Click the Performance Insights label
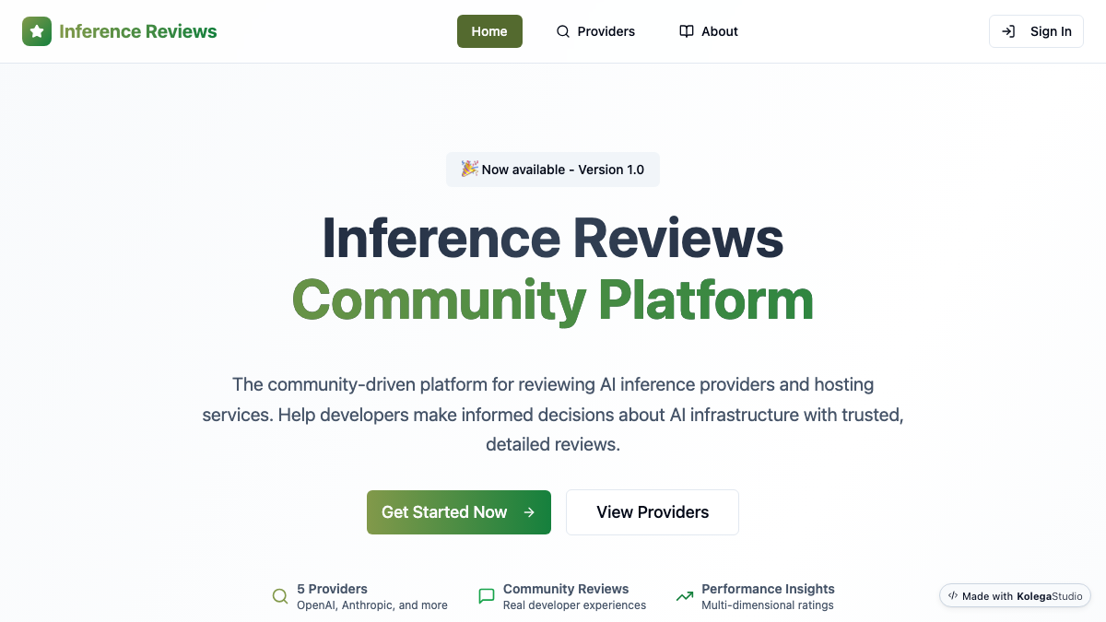 (768, 589)
